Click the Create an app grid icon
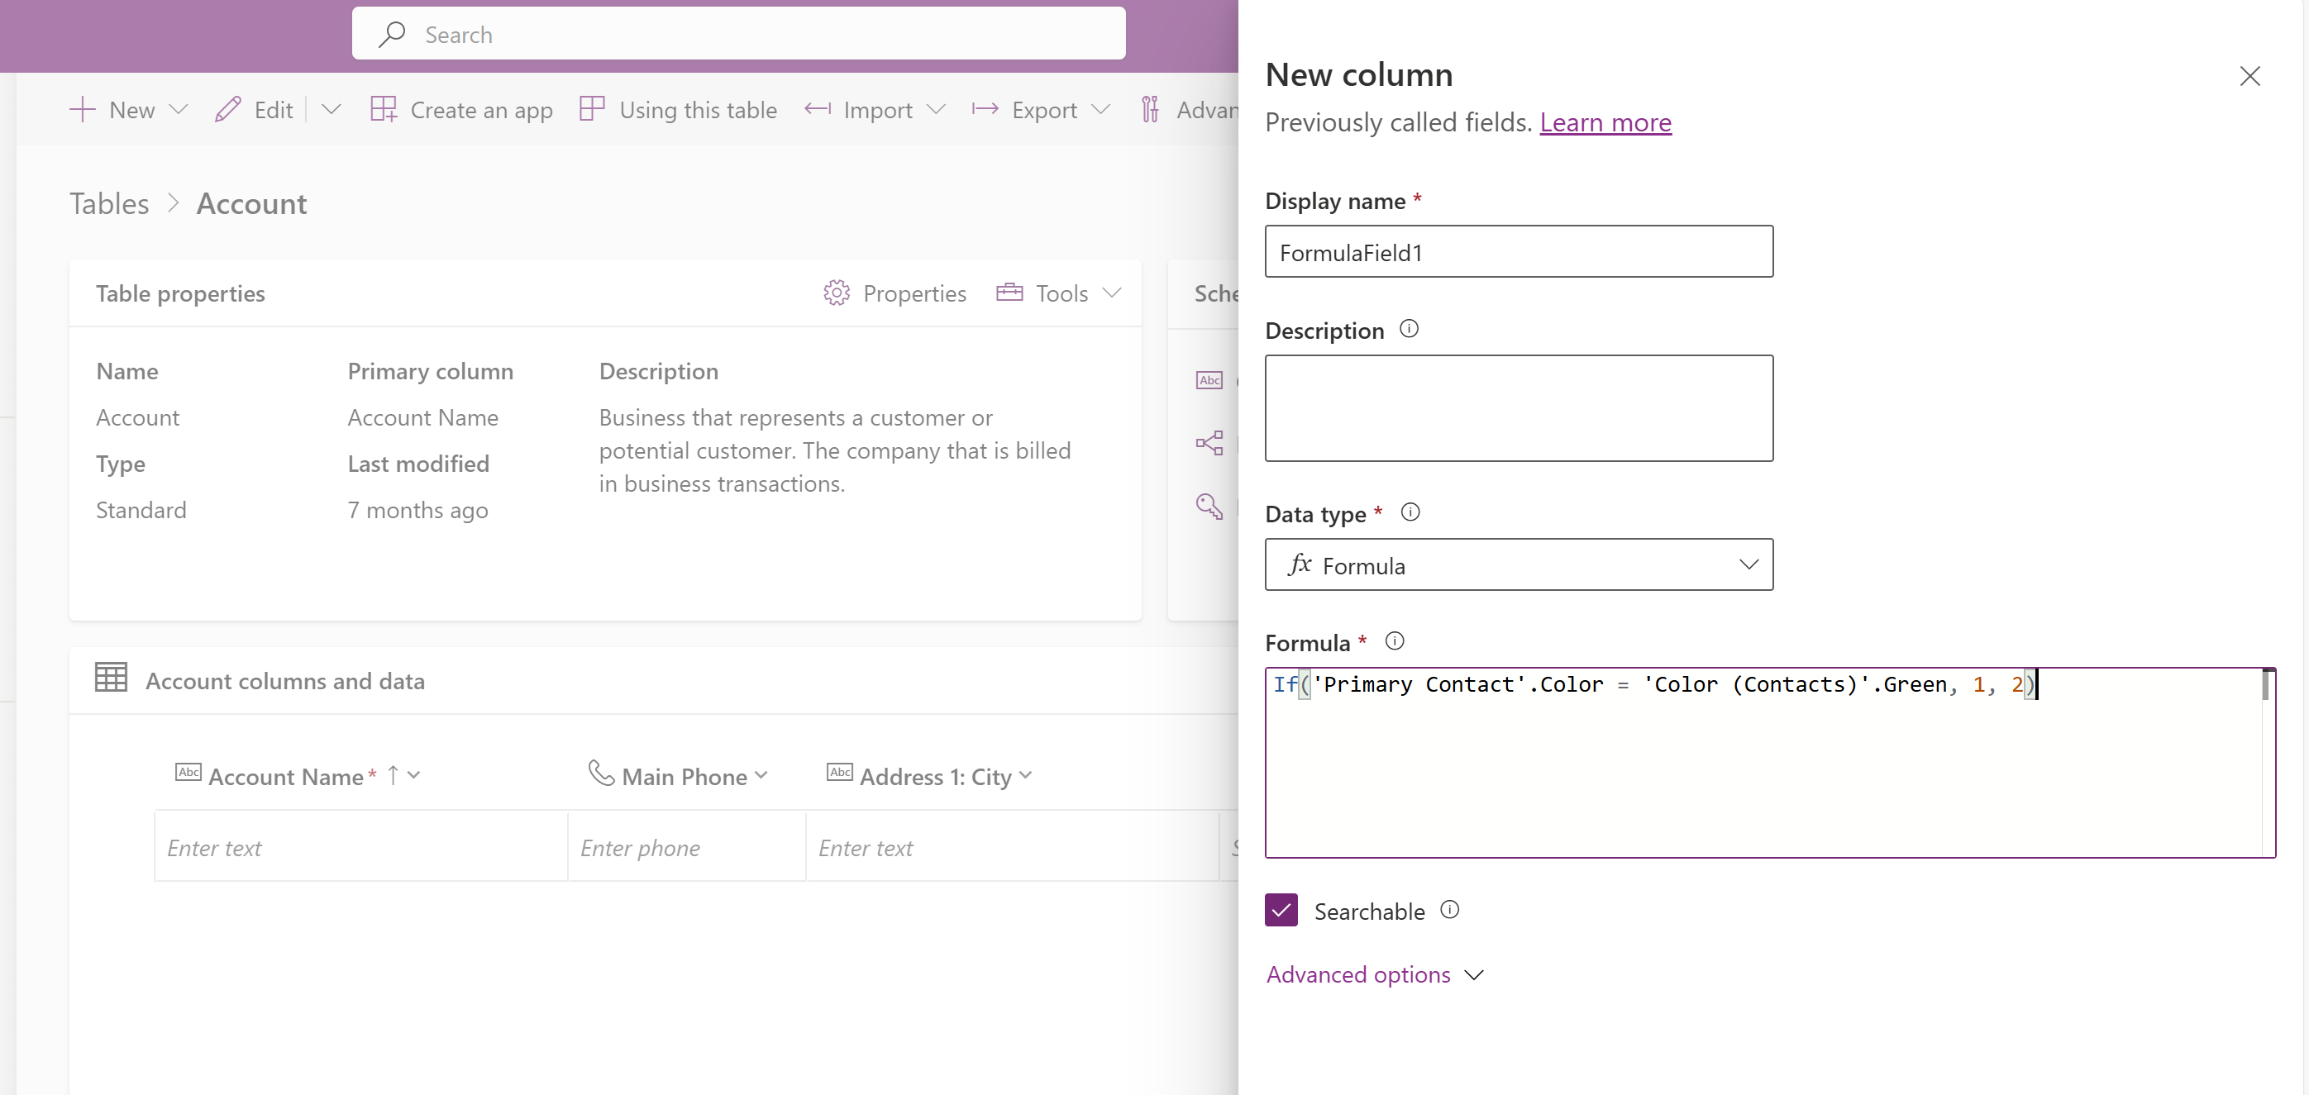The height and width of the screenshot is (1095, 2309). pos(383,109)
